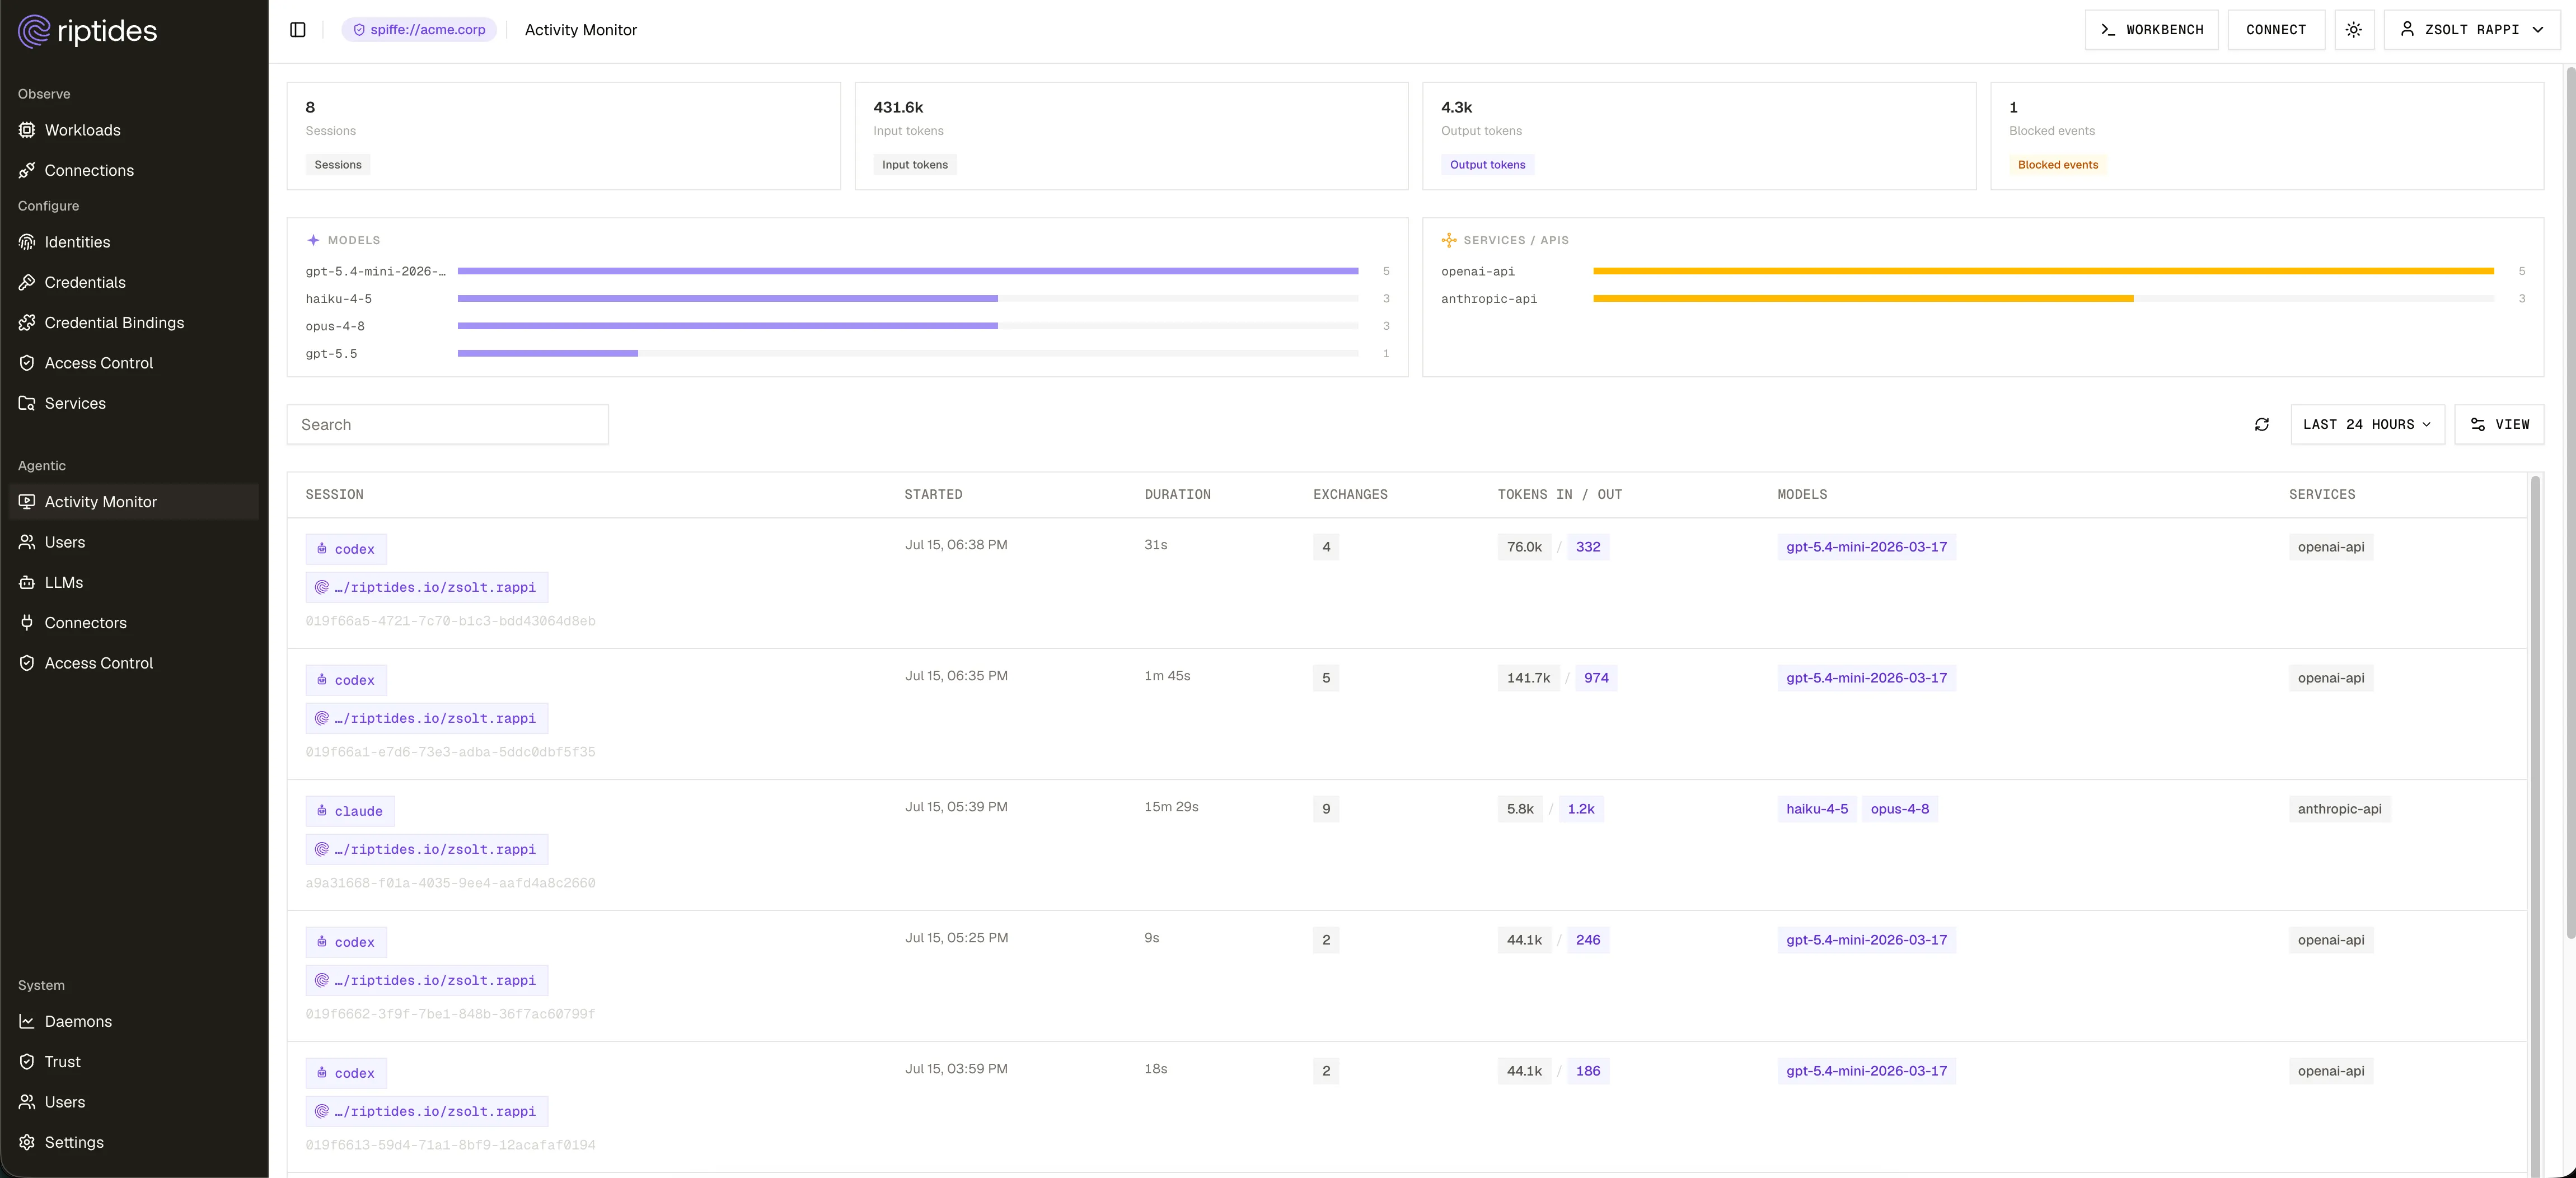The height and width of the screenshot is (1178, 2576).
Task: Toggle the sidebar panel icon
Action: (298, 30)
